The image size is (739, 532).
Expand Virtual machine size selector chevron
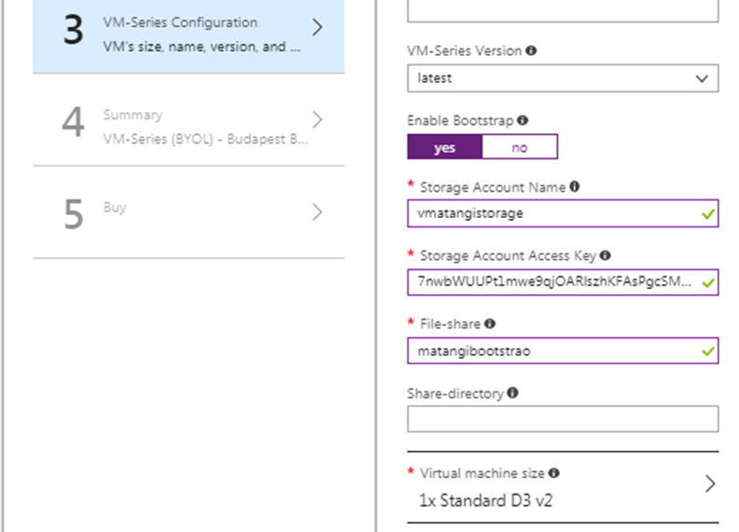[710, 484]
